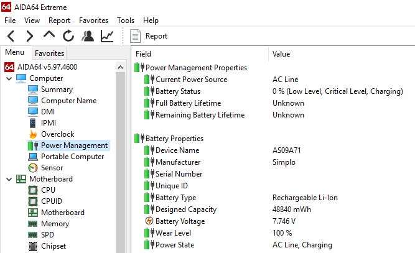This screenshot has width=415, height=253.
Task: Click the Rechargeable Li-Ion value
Action: (305, 198)
